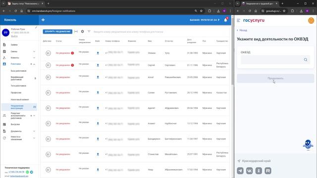Open action menu for Асхат's row
This screenshot has height=178, width=317.
click(x=48, y=77)
